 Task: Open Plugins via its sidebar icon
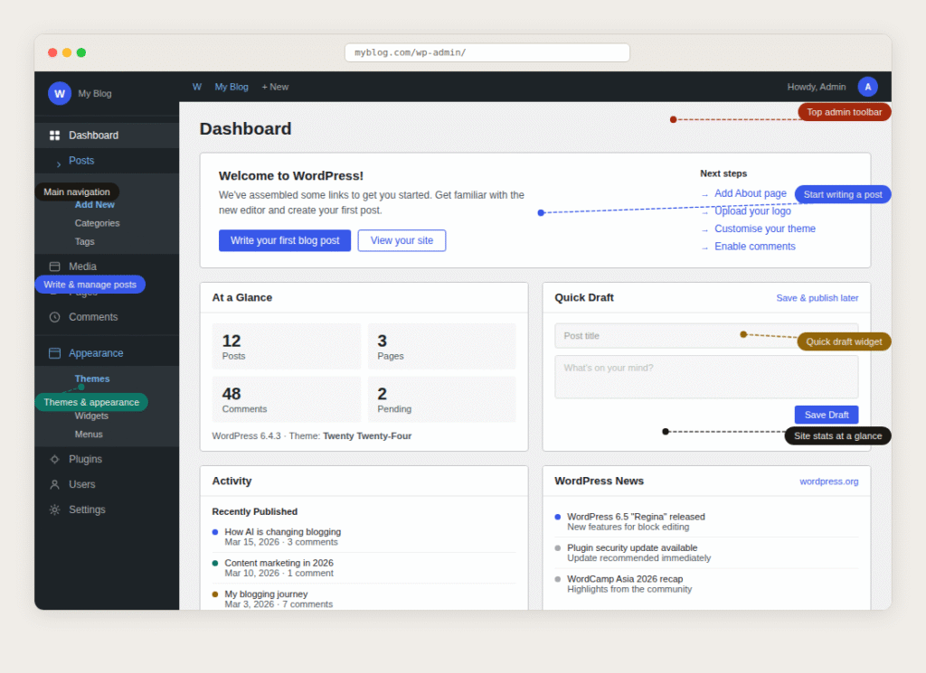pos(54,459)
